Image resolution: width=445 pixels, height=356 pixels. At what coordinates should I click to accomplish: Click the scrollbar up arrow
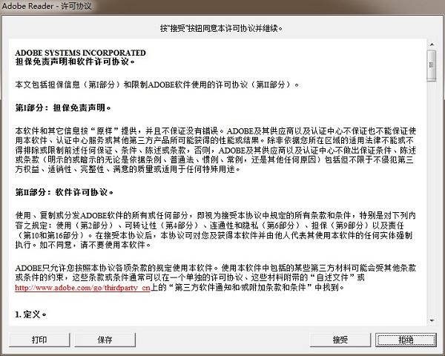coord(432,44)
